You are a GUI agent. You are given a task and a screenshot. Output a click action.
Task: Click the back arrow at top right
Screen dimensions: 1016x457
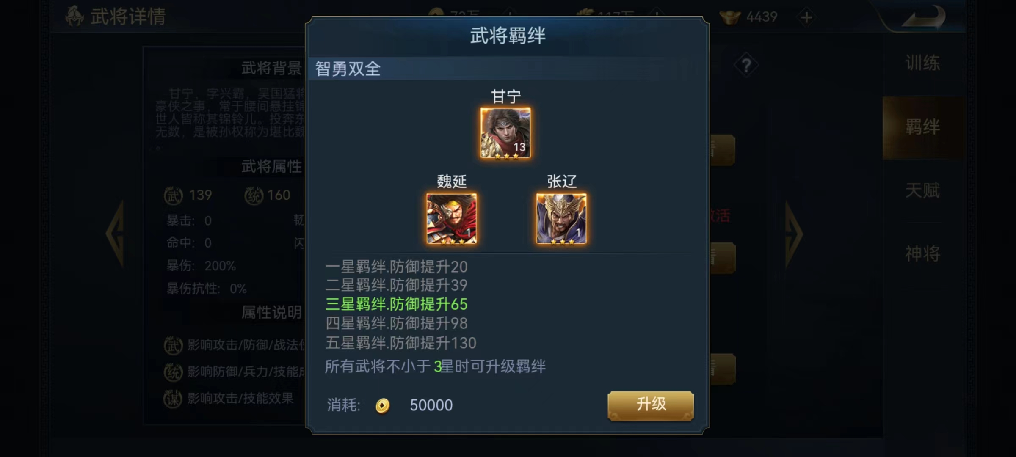click(924, 18)
